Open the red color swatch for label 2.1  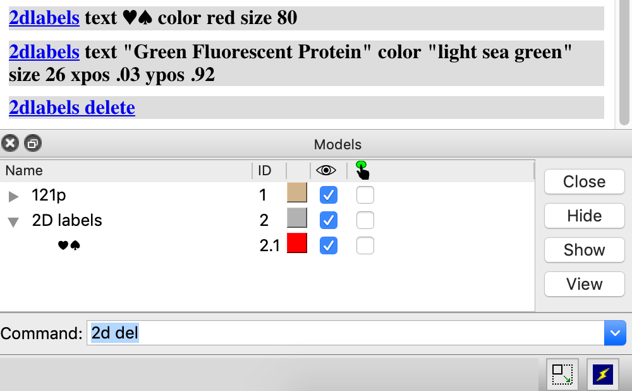click(x=297, y=244)
